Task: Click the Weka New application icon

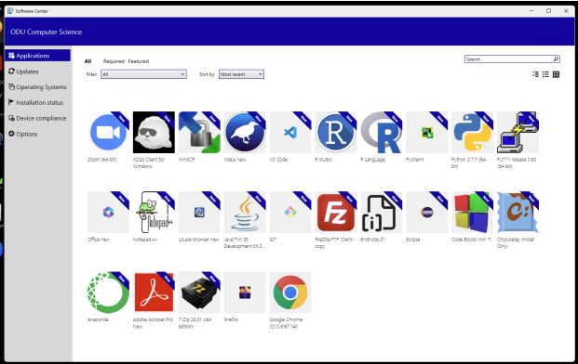Action: point(245,133)
